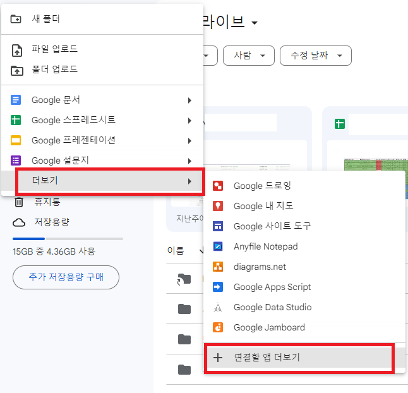
Task: Select Google 사이트 도구 in submenu
Action: click(304, 226)
